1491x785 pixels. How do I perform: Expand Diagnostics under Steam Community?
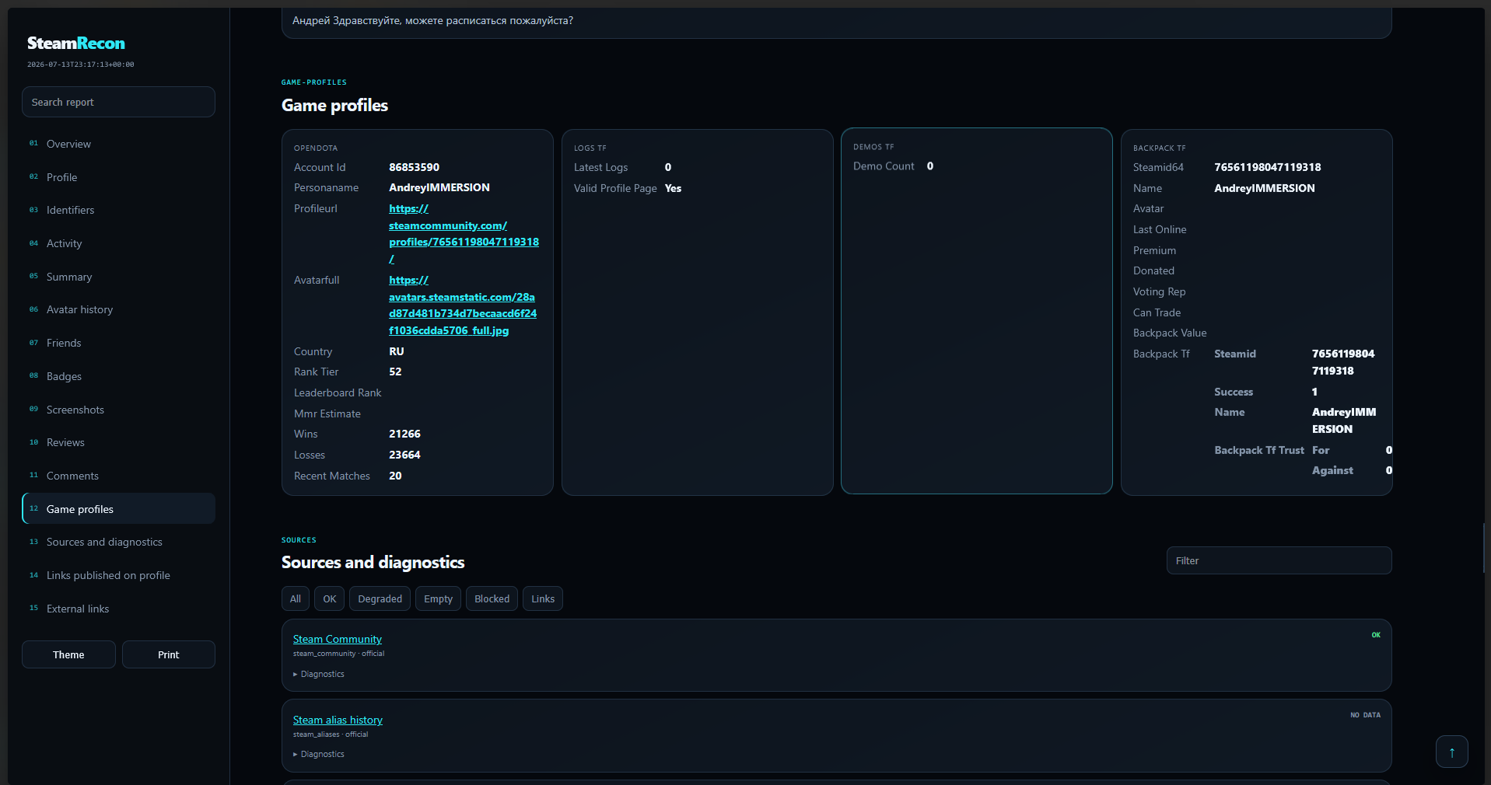point(319,674)
